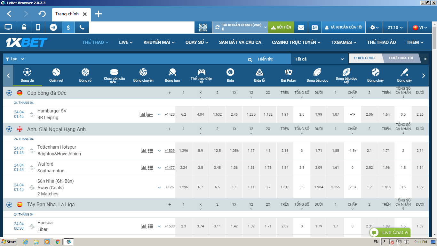
Task: Expand markets chevron for Tottenham Hotspur match
Action: tap(159, 151)
